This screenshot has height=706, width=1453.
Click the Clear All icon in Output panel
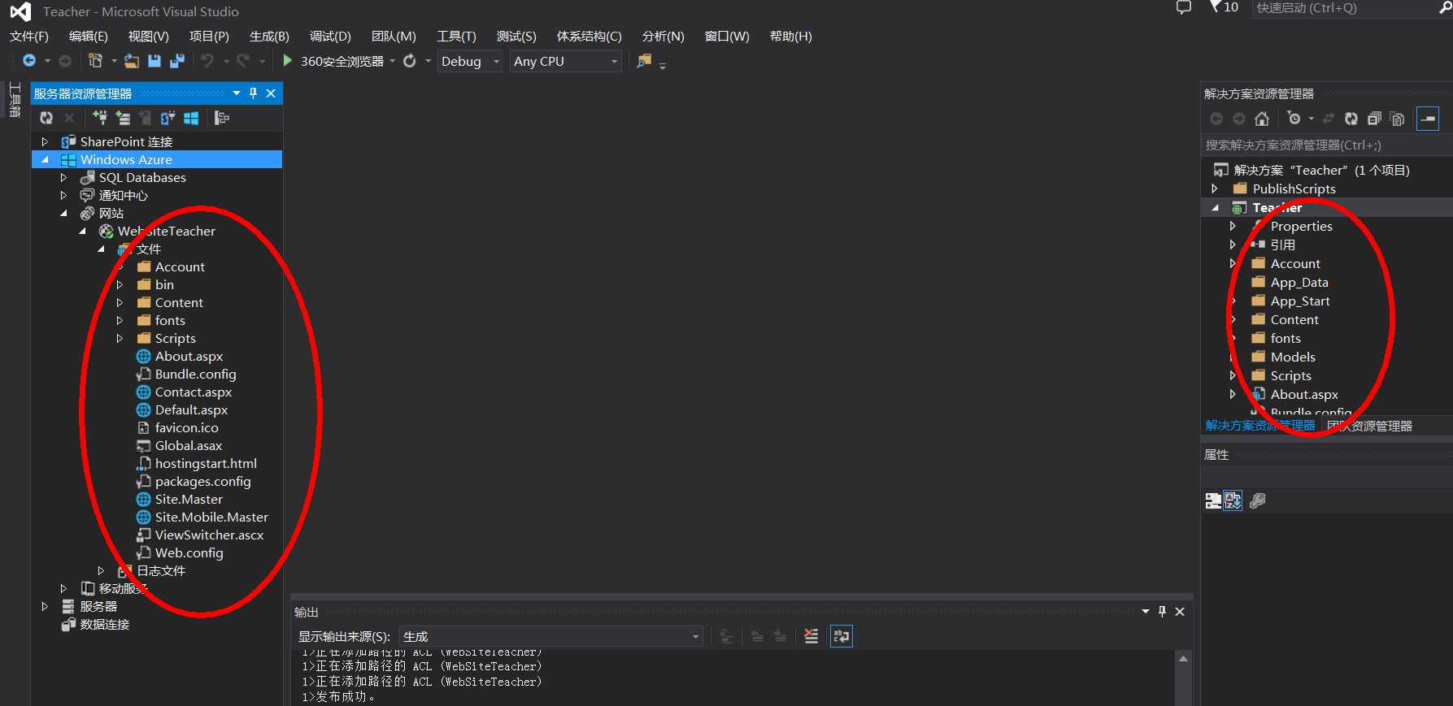tap(811, 636)
